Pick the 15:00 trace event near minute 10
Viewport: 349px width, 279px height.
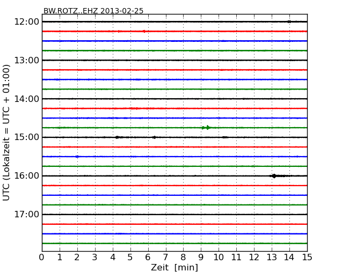(225, 137)
